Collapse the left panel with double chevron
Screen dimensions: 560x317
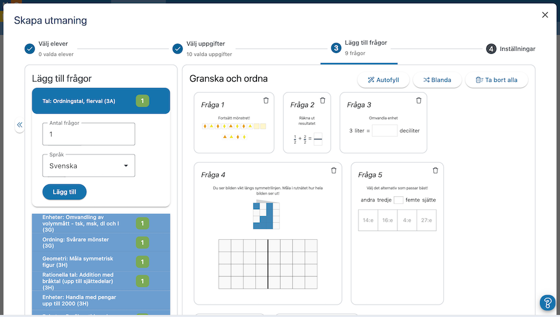(19, 124)
